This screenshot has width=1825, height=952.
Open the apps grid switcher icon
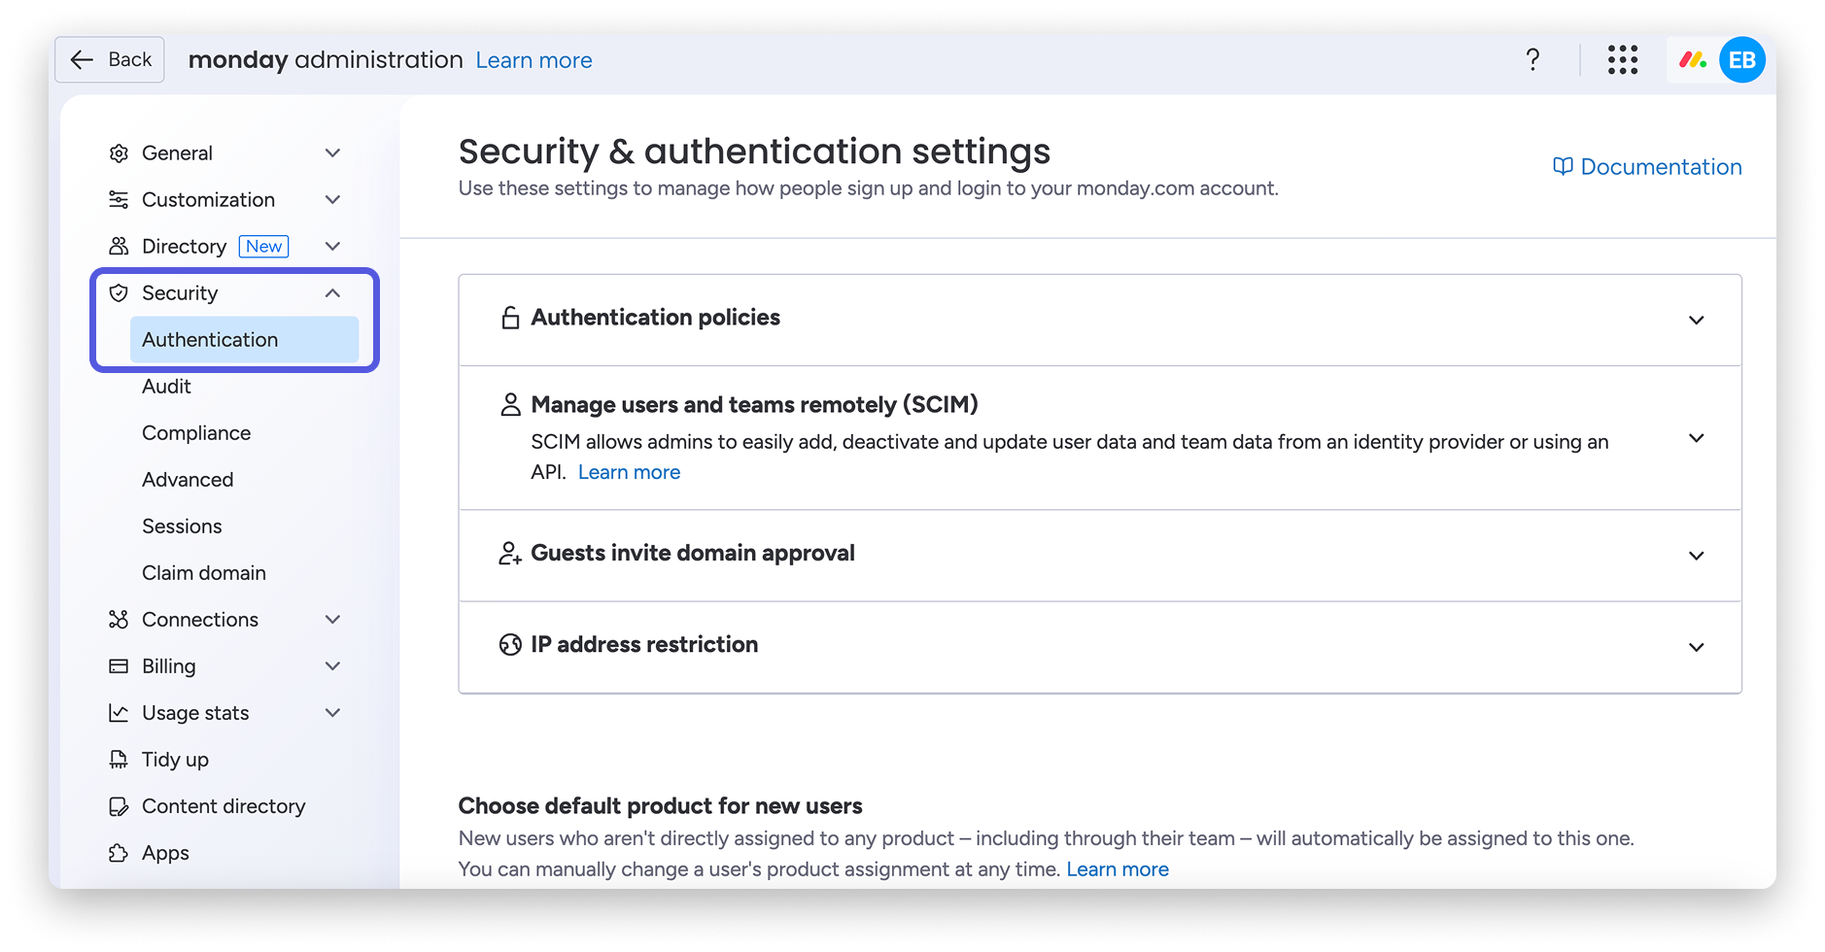[x=1622, y=60]
